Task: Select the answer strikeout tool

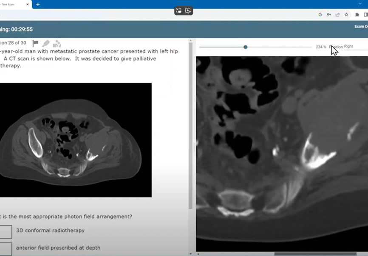Action: 57,43
